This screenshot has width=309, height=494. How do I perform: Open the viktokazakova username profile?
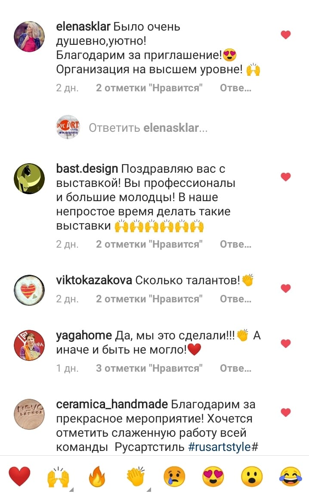(94, 280)
